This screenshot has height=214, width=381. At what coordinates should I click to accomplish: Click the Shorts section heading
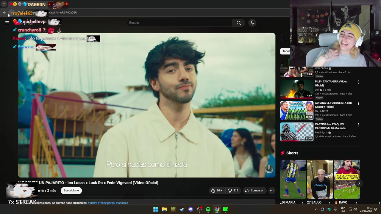click(292, 153)
